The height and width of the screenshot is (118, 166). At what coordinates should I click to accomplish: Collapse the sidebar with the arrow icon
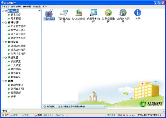(x=39, y=10)
